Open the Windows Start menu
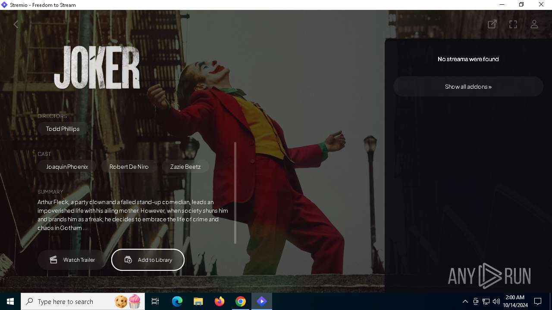The image size is (552, 310). click(10, 301)
